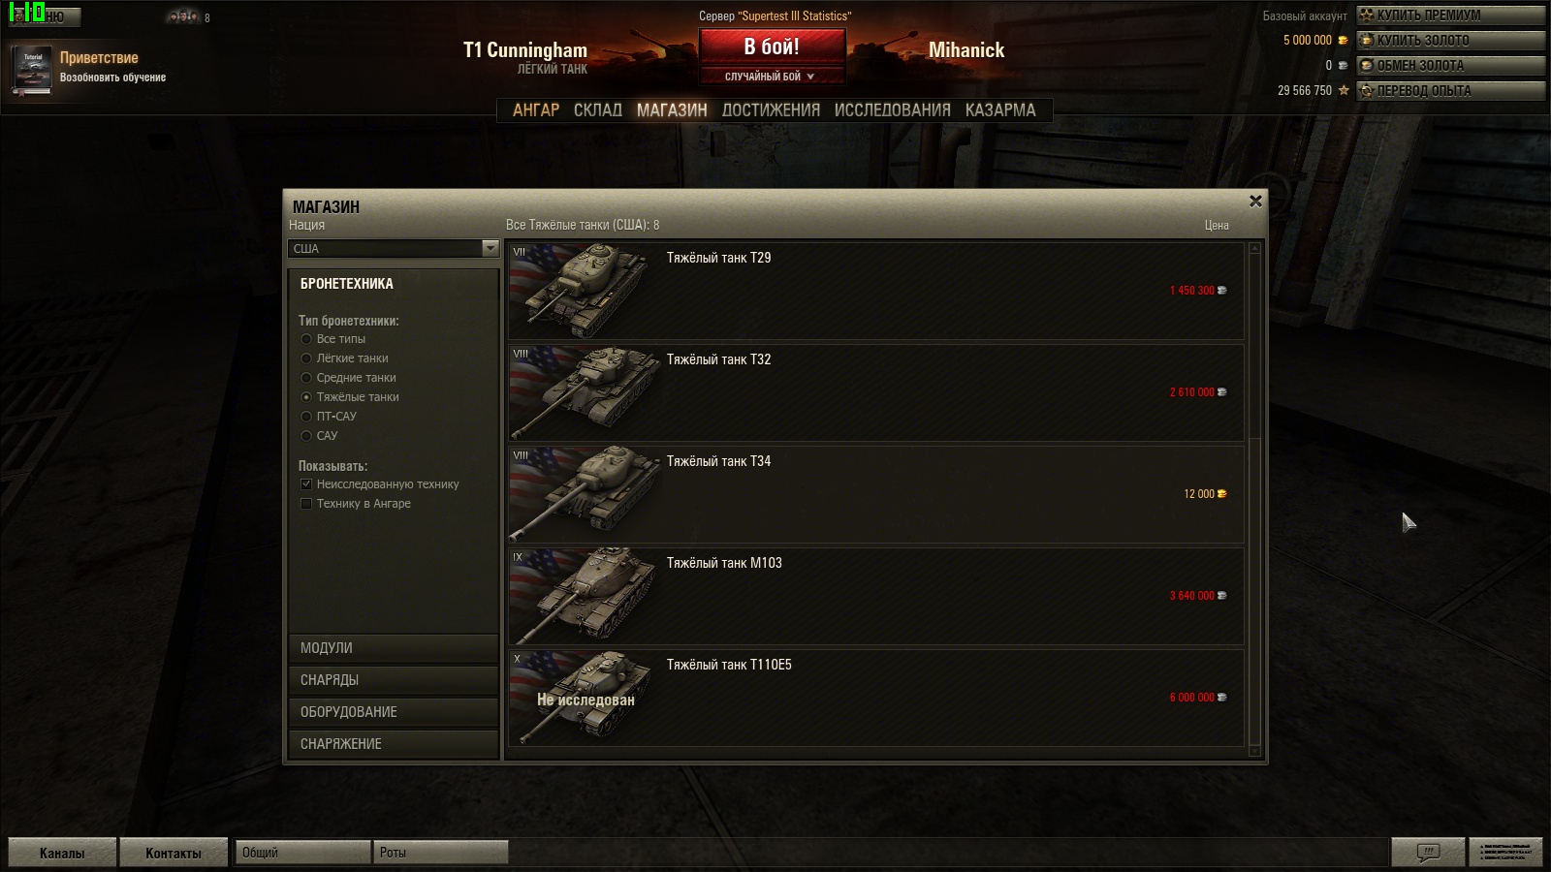Screen dimensions: 1551x872
Task: Click the КУПИТЬ ПРЕМИУМ button
Action: [x=1450, y=16]
